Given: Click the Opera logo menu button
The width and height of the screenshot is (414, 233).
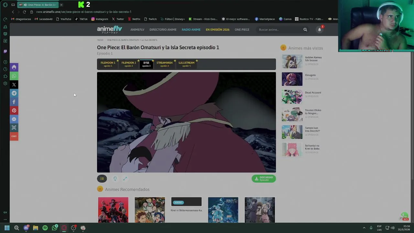Looking at the screenshot, I should (x=5, y=5).
